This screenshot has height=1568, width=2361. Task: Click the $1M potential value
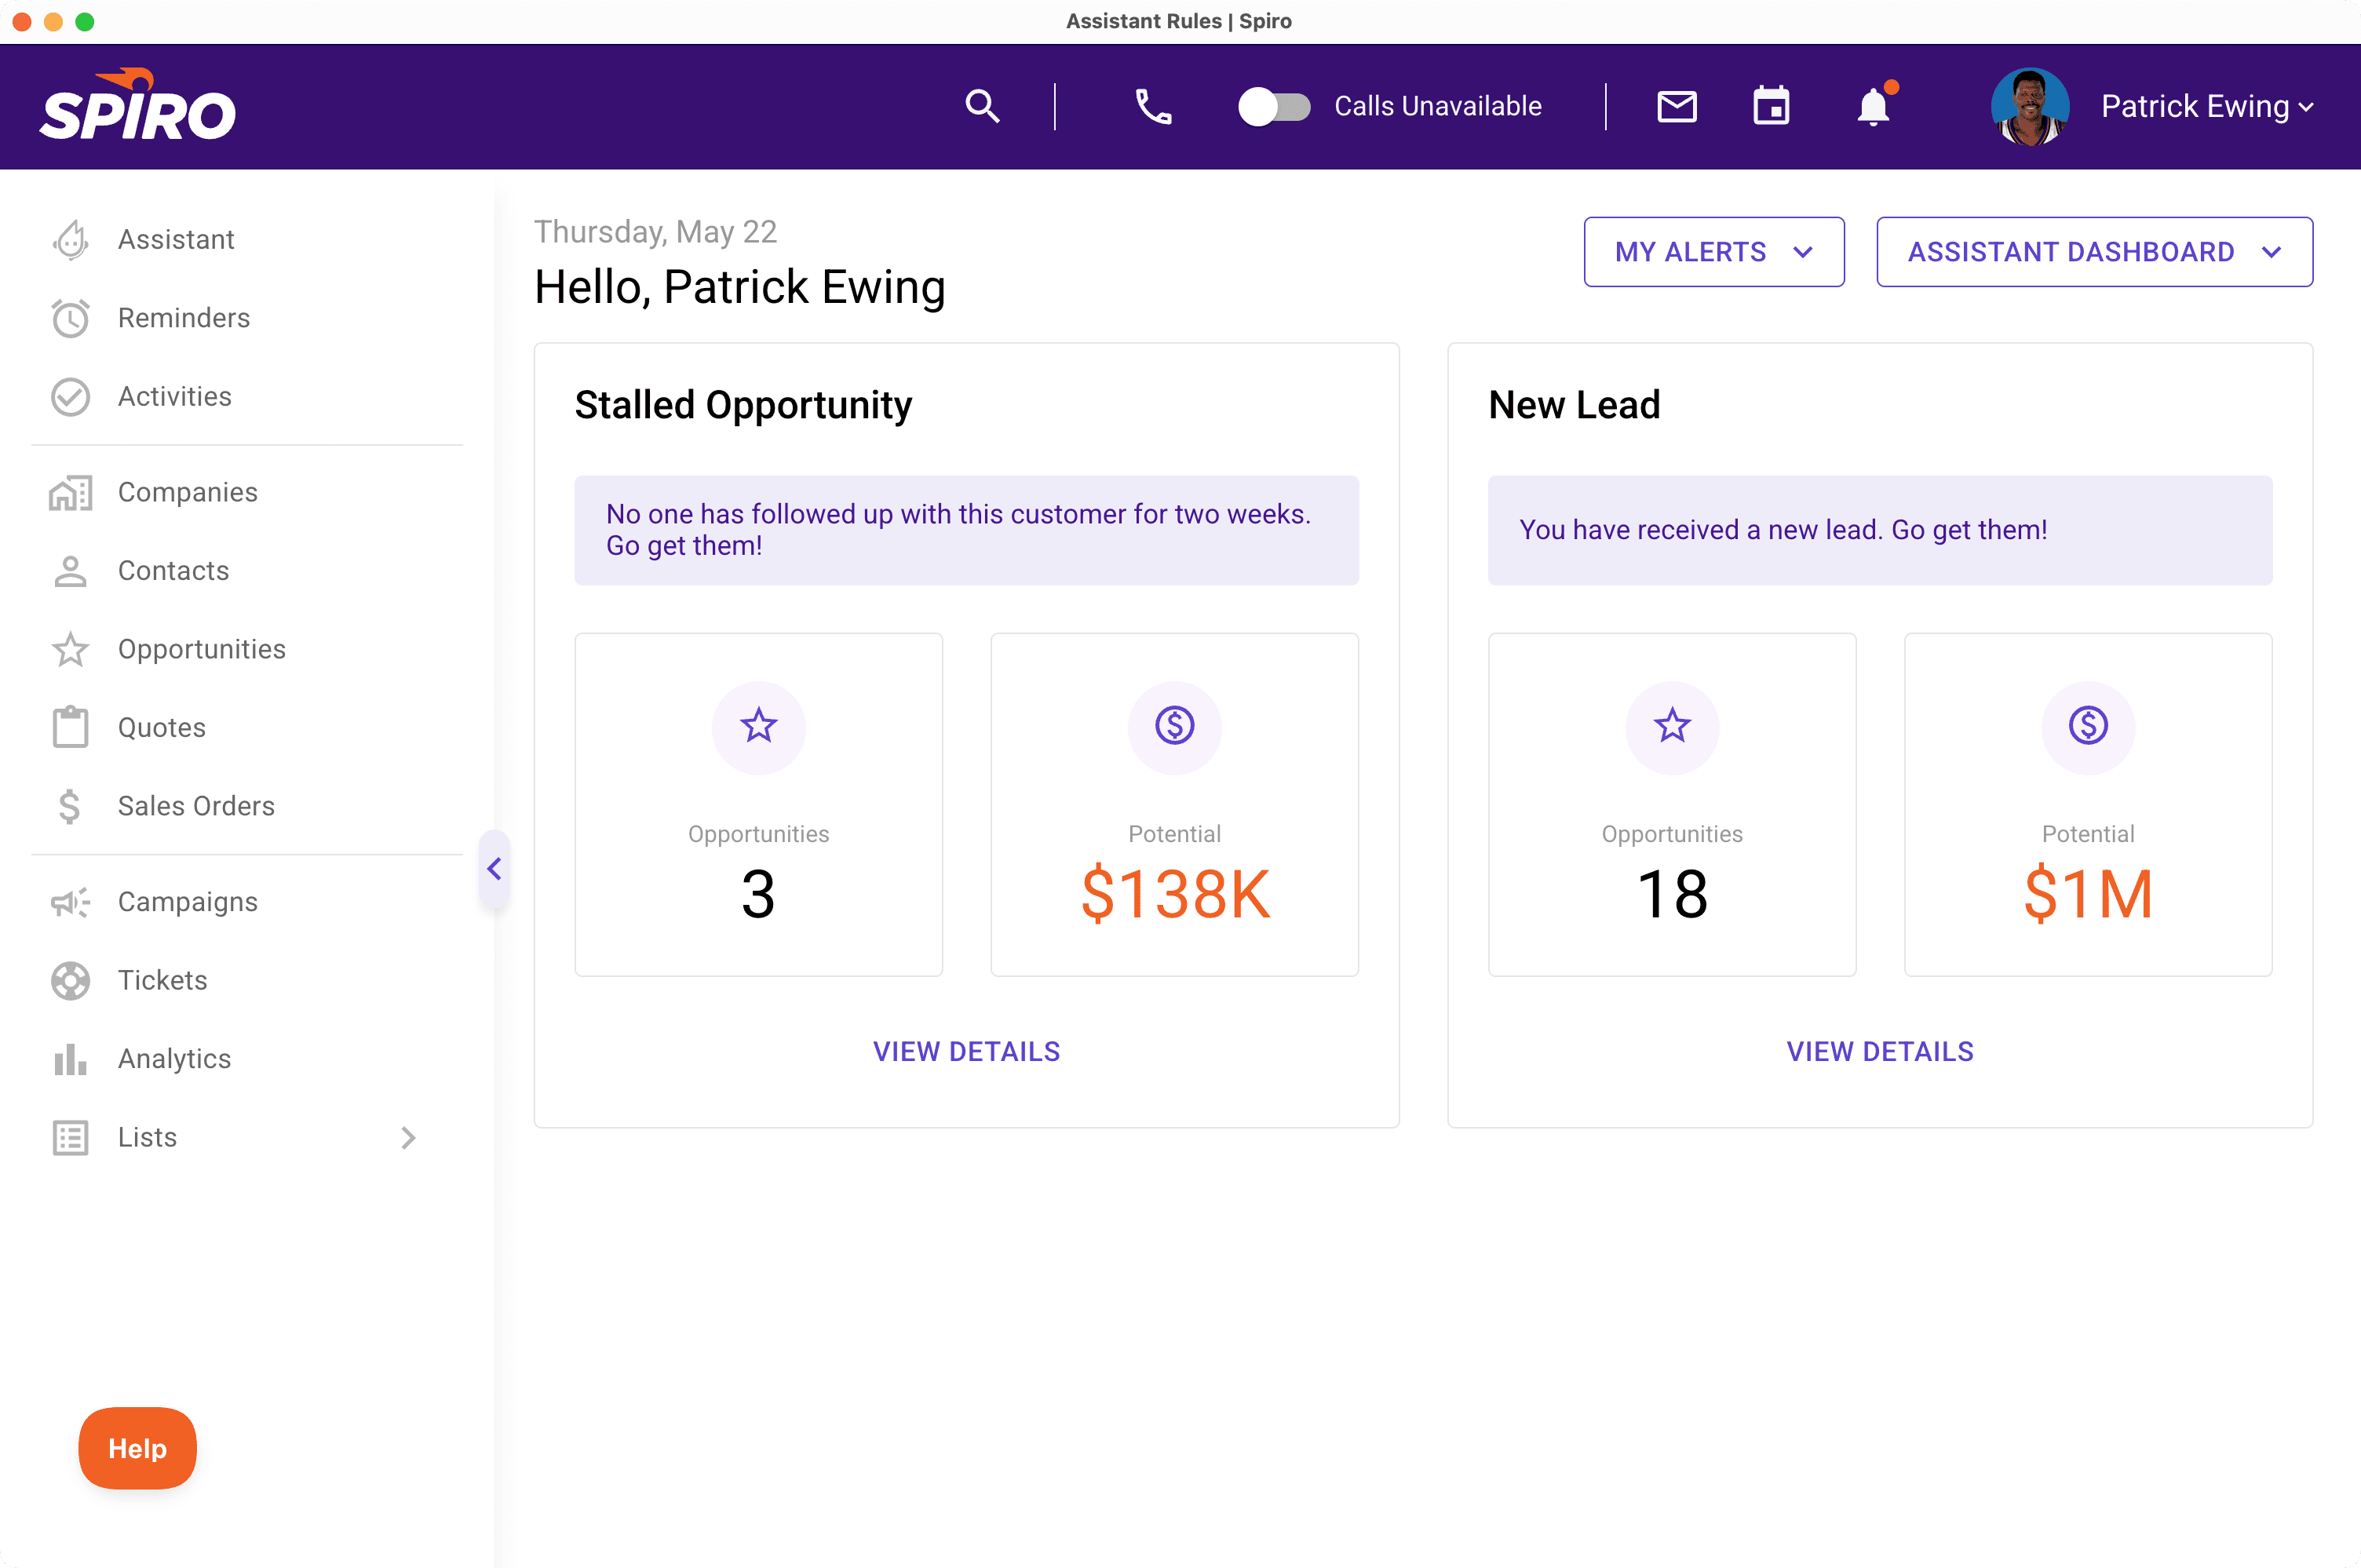tap(2089, 894)
